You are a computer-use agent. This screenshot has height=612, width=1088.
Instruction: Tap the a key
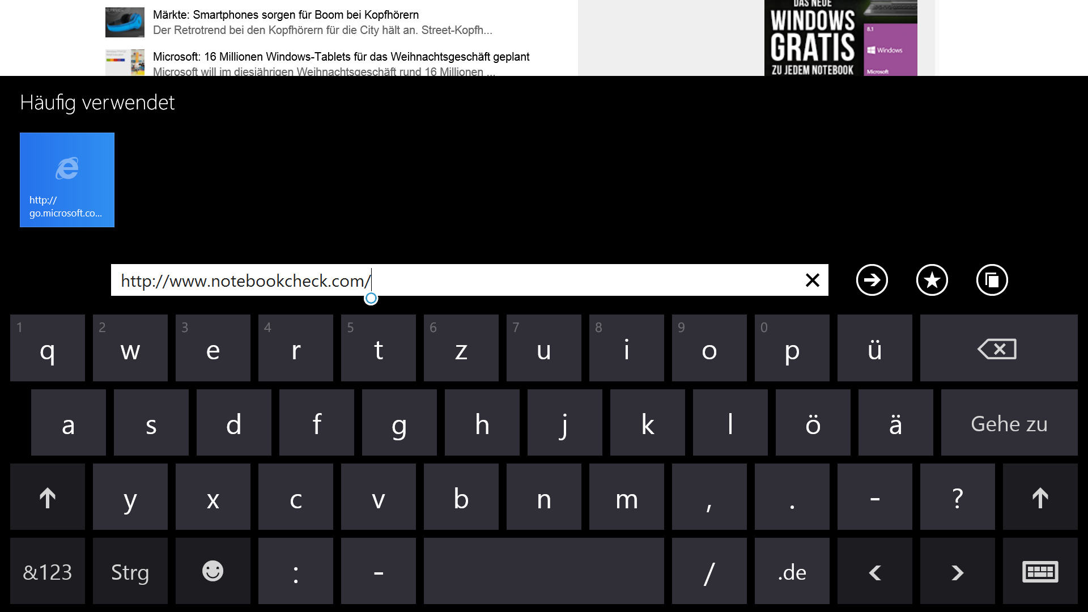[69, 422]
